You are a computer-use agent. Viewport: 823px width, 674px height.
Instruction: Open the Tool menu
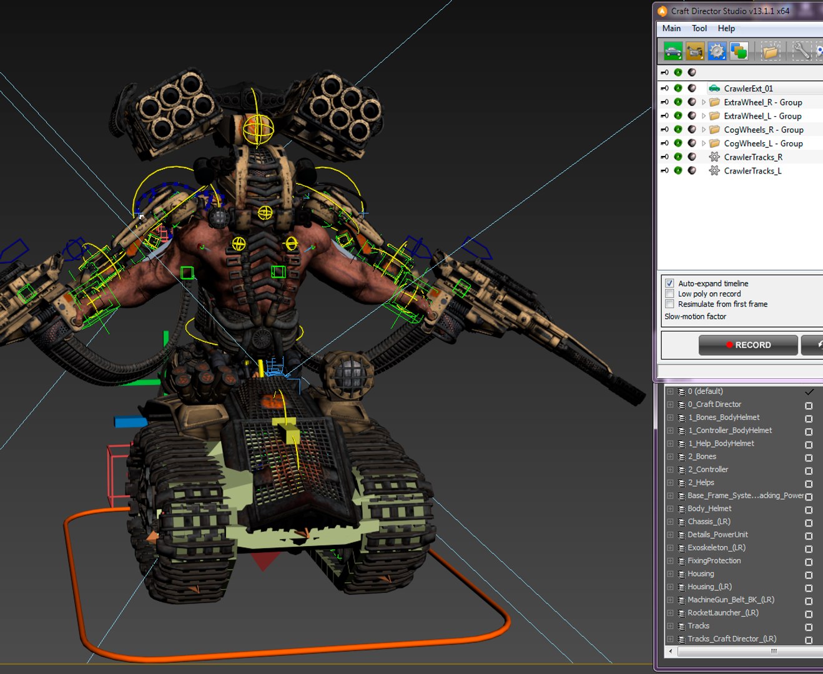coord(699,28)
